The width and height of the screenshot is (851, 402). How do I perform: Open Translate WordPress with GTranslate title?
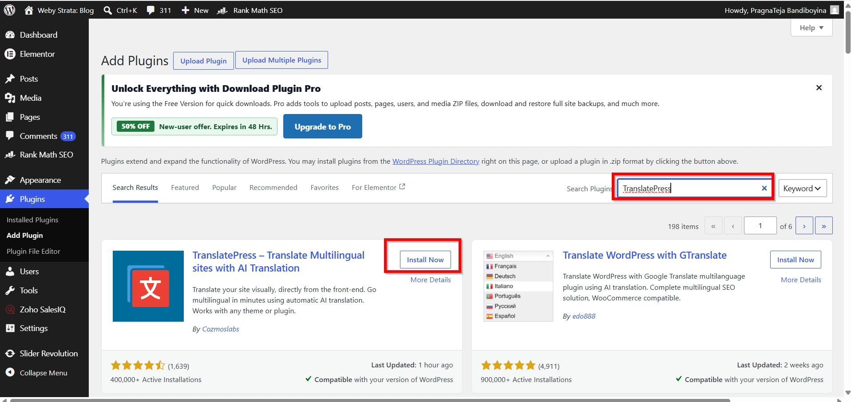pyautogui.click(x=645, y=256)
